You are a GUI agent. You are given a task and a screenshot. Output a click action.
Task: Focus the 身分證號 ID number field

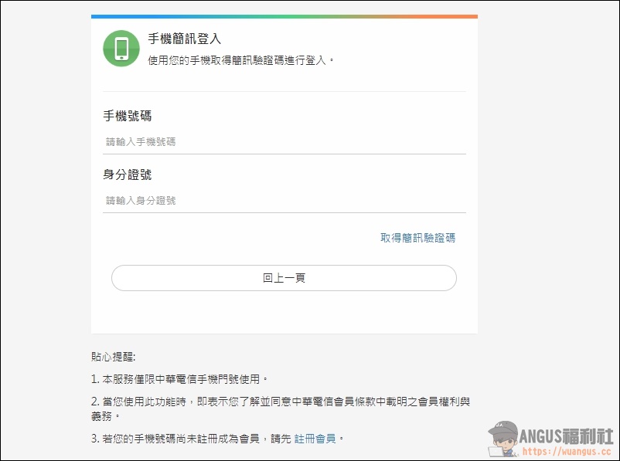coord(284,201)
